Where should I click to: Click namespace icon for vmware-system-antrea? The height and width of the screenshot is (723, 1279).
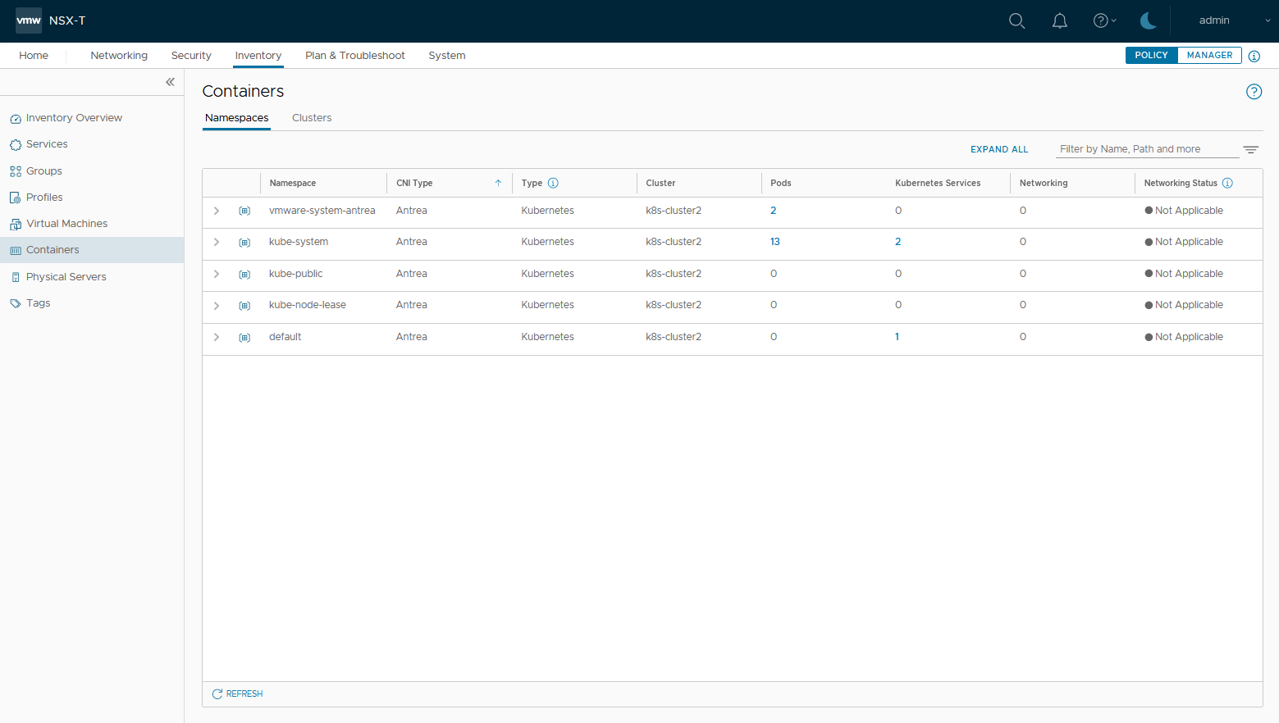244,211
